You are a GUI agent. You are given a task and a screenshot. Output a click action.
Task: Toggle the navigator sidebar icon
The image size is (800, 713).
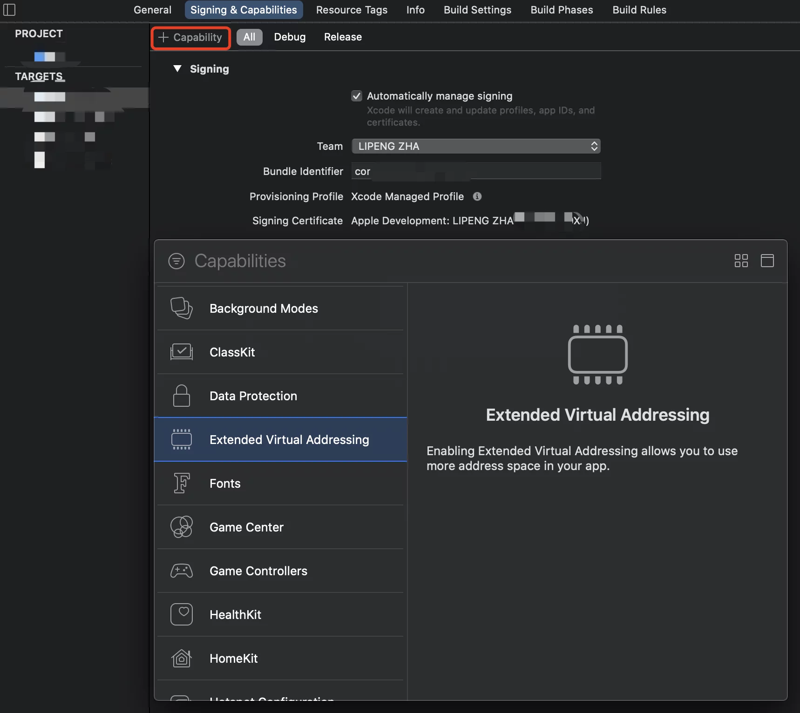coord(9,9)
